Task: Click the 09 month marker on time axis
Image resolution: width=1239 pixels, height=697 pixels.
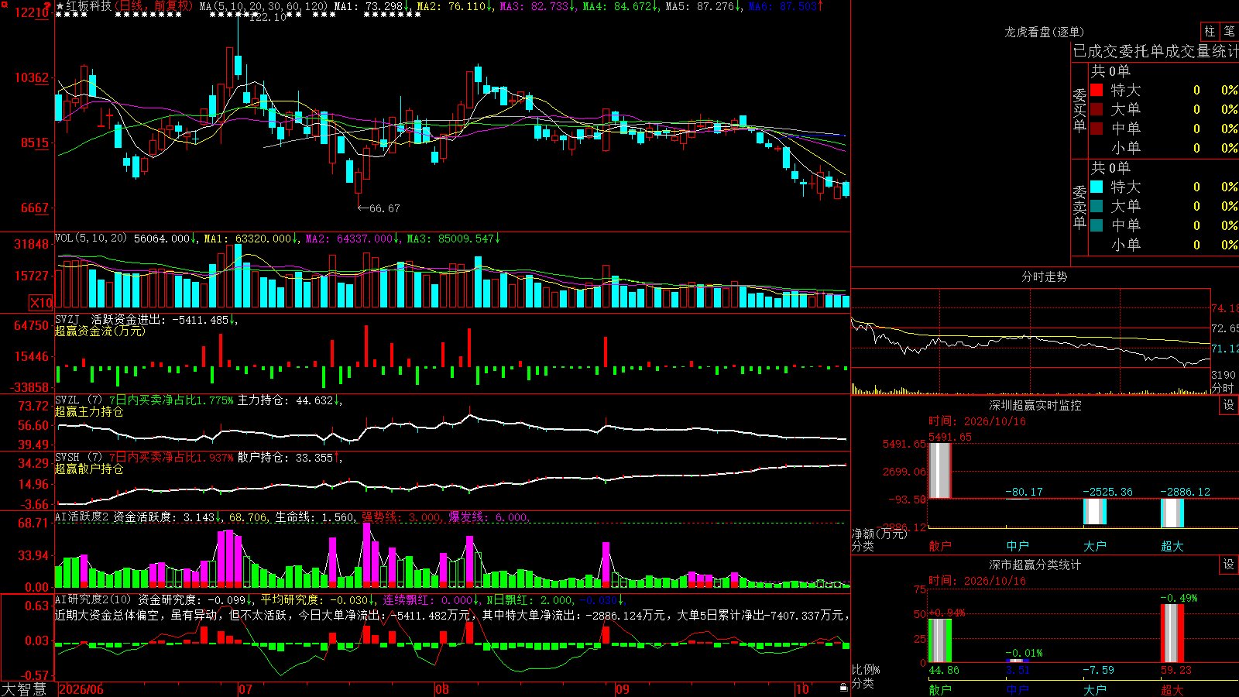Action: click(623, 689)
